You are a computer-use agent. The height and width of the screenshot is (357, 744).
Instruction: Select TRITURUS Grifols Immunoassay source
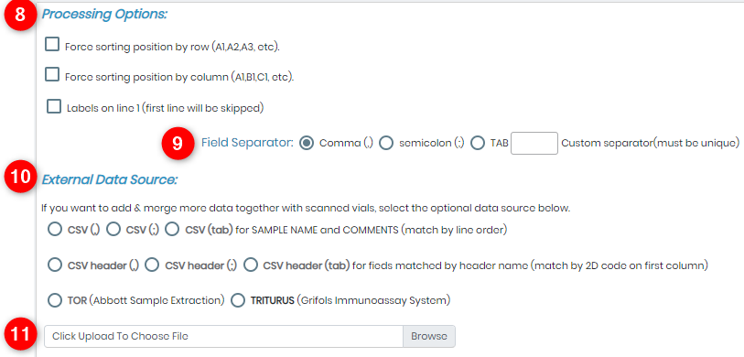(238, 300)
